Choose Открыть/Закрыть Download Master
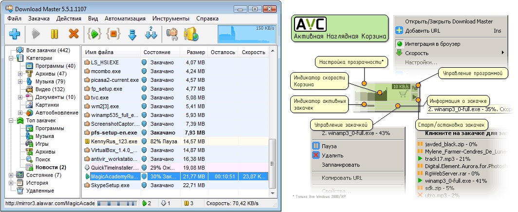Viewport: 518px width, 212px height. (x=449, y=21)
